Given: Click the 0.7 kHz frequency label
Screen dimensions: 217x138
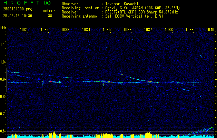Looking at the screenshot, I should 3,114.
